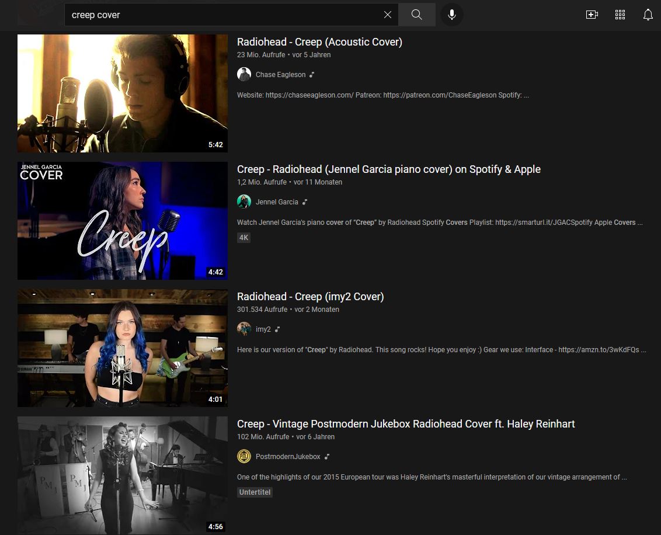Open the imy2 band cover thumbnail
This screenshot has height=535, width=661.
coord(123,348)
